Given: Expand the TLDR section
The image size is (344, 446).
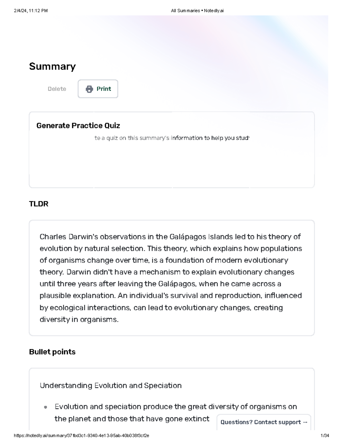Looking at the screenshot, I should click(x=39, y=204).
